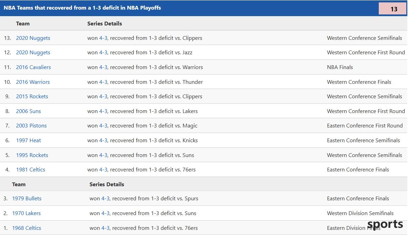
Task: Open the 1981 Celtics team link
Action: [30, 169]
